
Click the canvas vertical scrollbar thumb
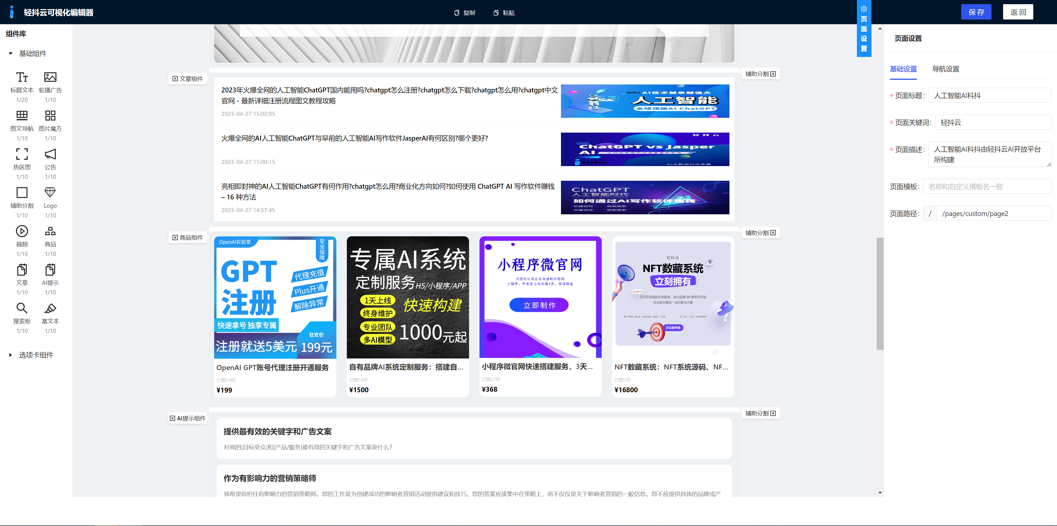[x=880, y=294]
